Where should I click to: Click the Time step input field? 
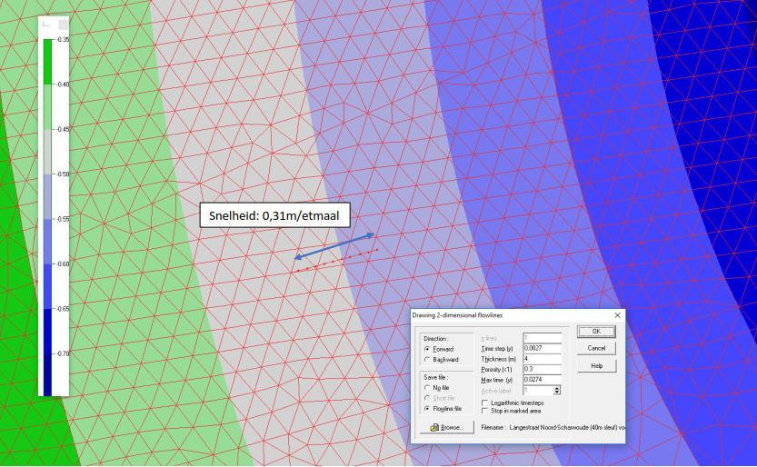[542, 348]
